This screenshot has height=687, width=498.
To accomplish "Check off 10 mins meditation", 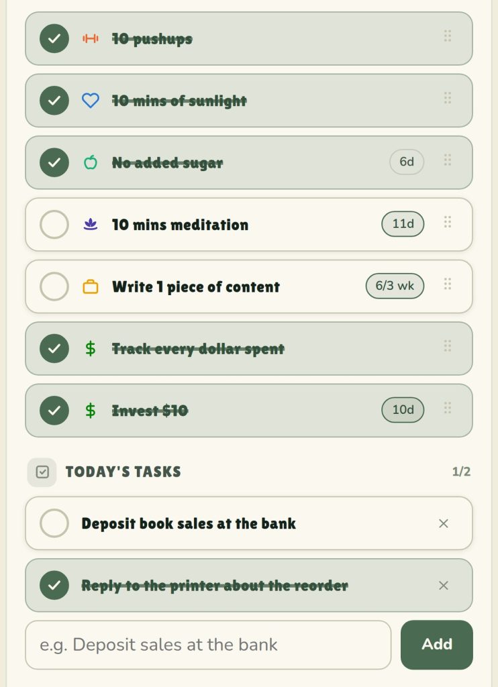I will 54,224.
